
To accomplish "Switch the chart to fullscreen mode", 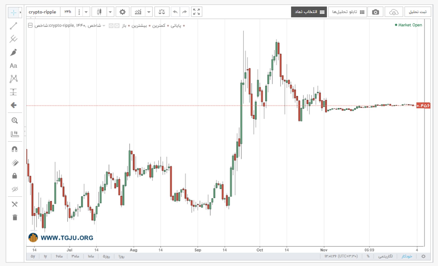I will 197,12.
